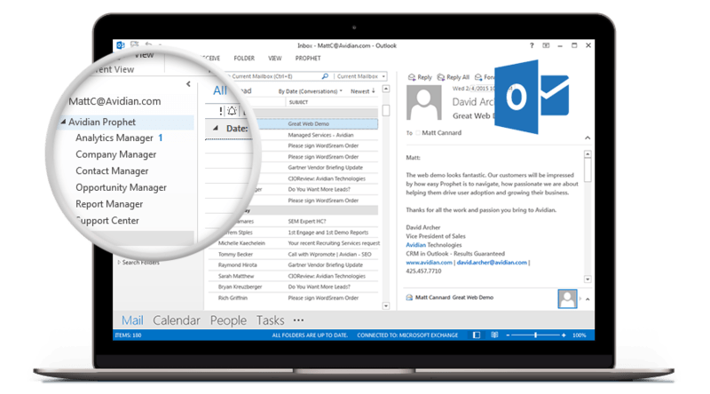Screen dimensions: 710x394
Task: Collapse the message header chevron
Action: tap(588, 138)
